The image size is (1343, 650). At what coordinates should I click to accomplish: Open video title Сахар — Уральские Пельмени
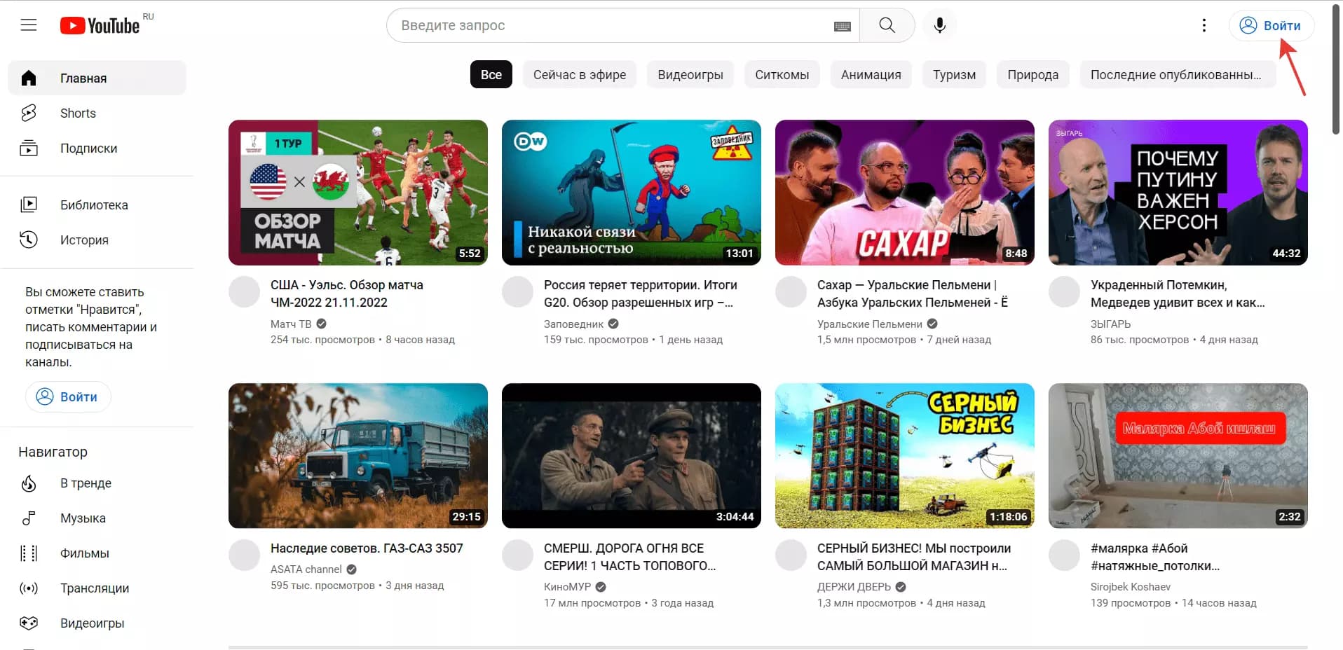[913, 293]
